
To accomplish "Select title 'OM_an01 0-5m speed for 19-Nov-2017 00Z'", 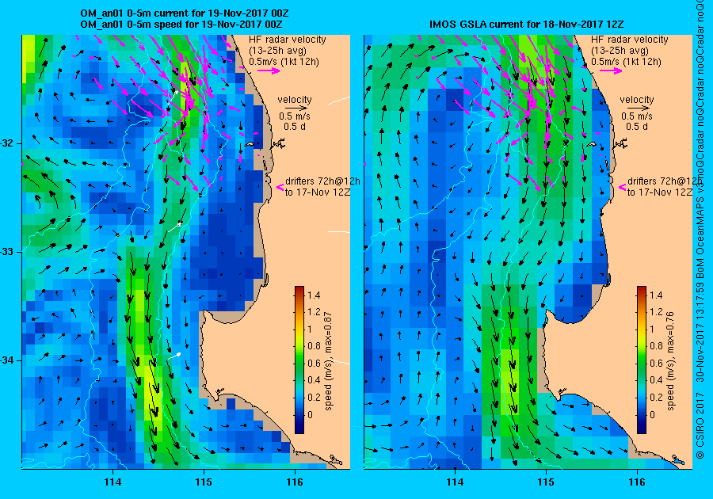I will 181,24.
